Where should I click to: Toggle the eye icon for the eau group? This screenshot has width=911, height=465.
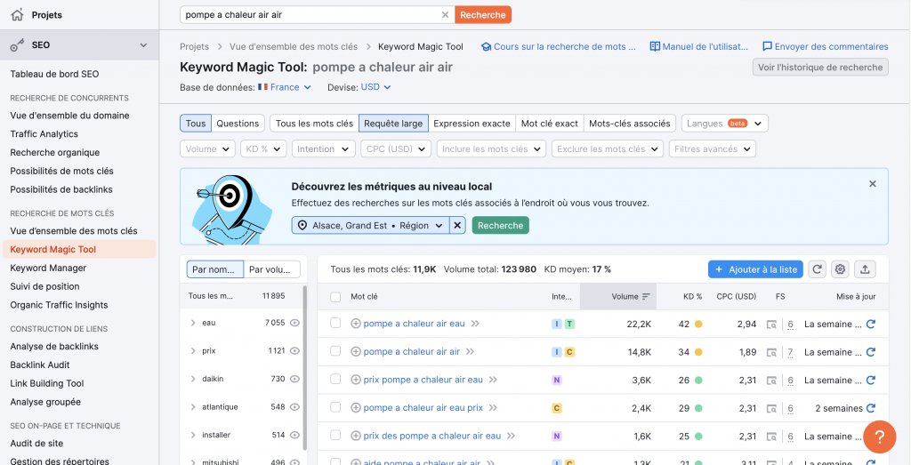(x=294, y=323)
